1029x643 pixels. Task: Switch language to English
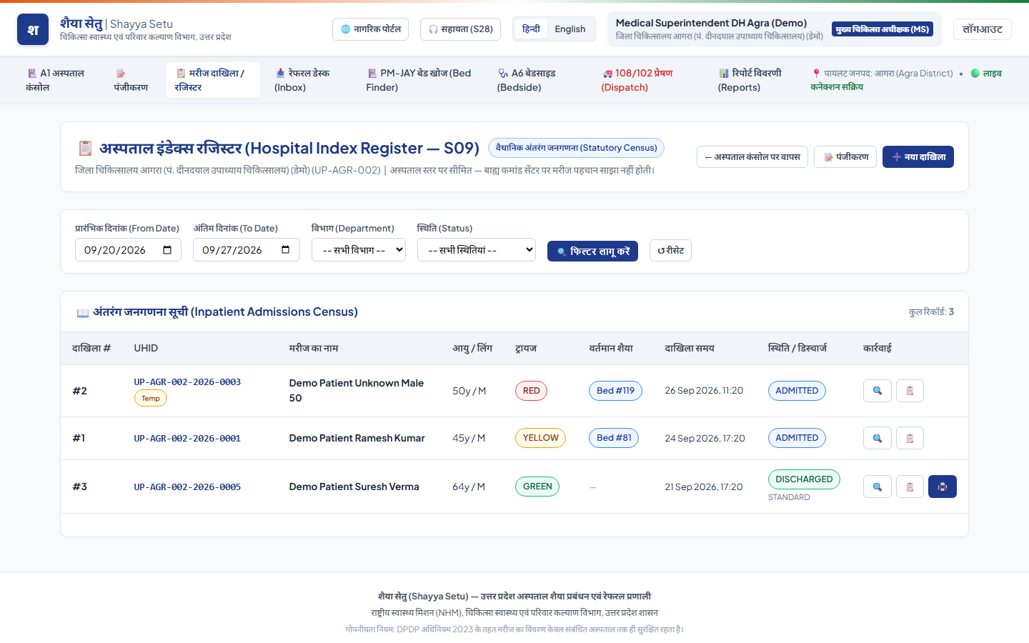point(570,29)
